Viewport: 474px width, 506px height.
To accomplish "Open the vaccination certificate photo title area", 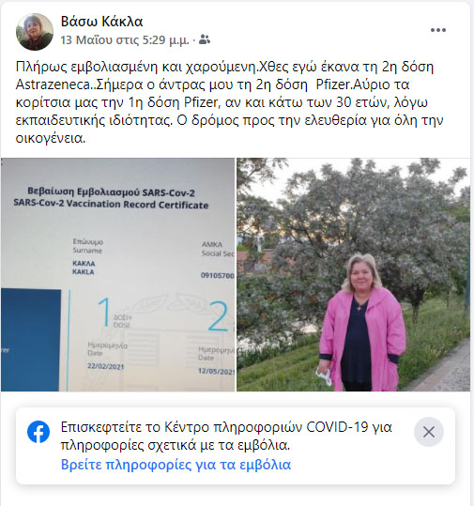I will pos(111,198).
